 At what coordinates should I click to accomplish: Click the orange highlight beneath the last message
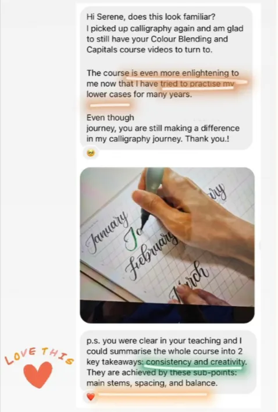[x=152, y=395]
